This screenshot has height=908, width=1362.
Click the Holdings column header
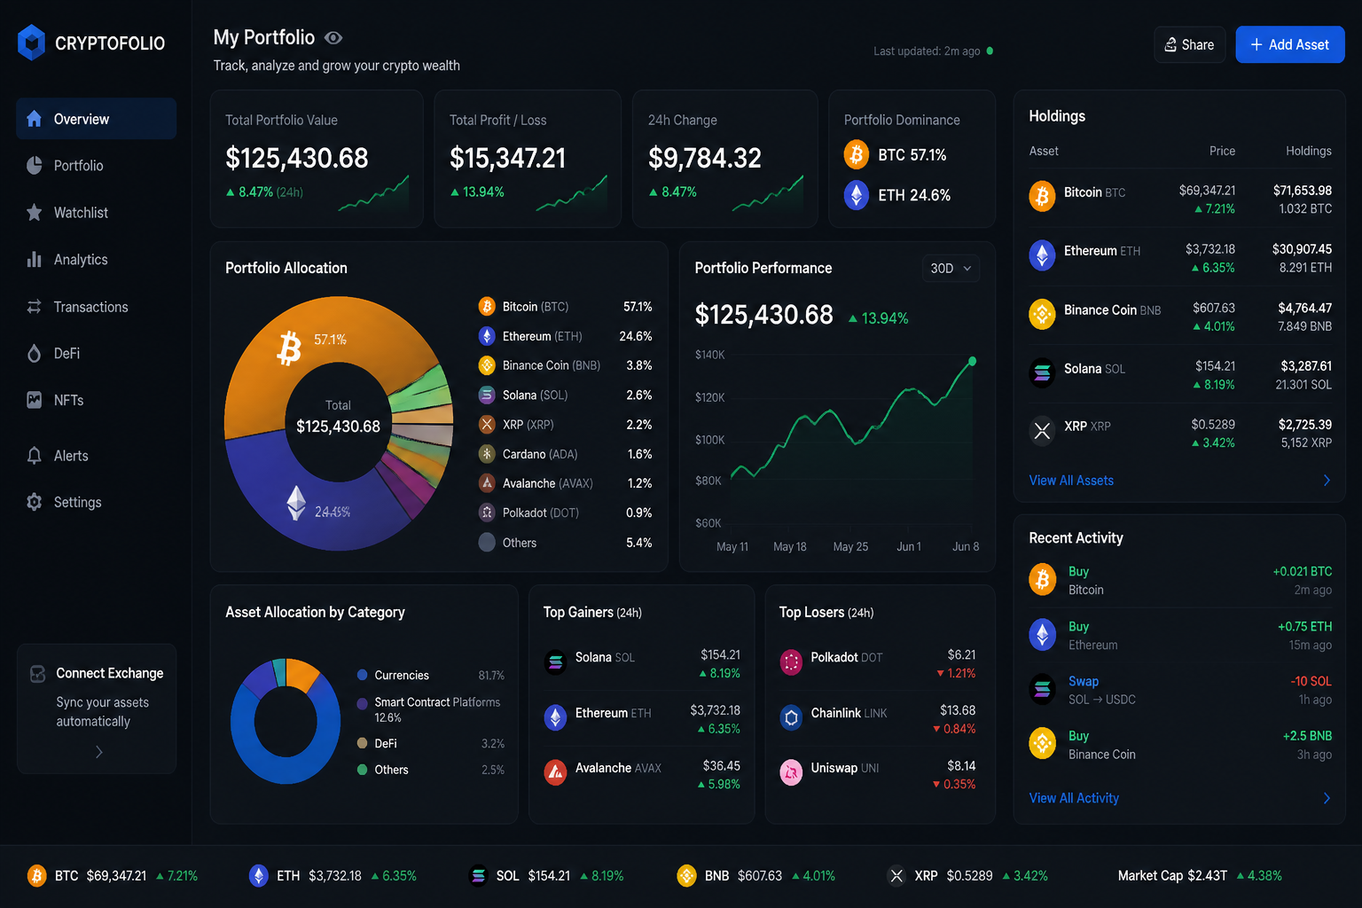pos(1309,151)
